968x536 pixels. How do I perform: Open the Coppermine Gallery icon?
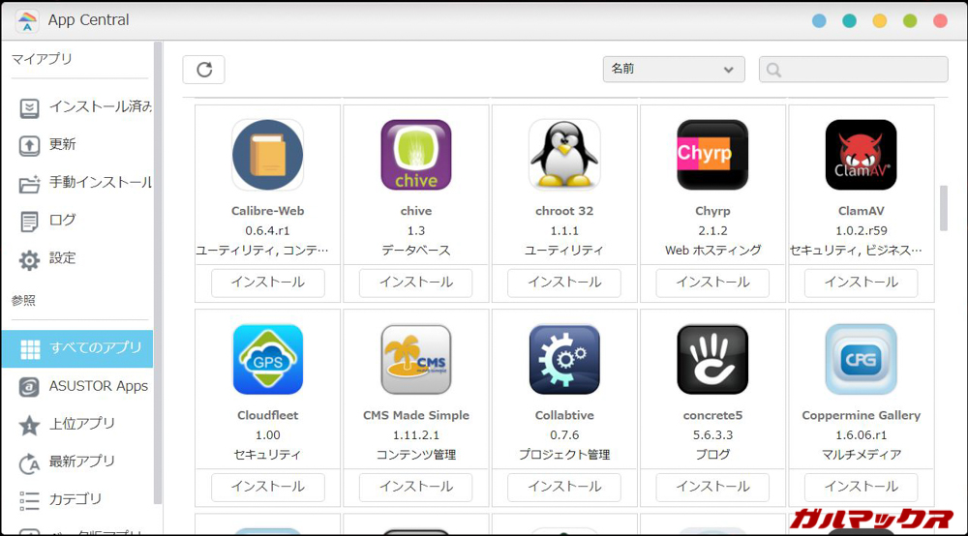861,359
